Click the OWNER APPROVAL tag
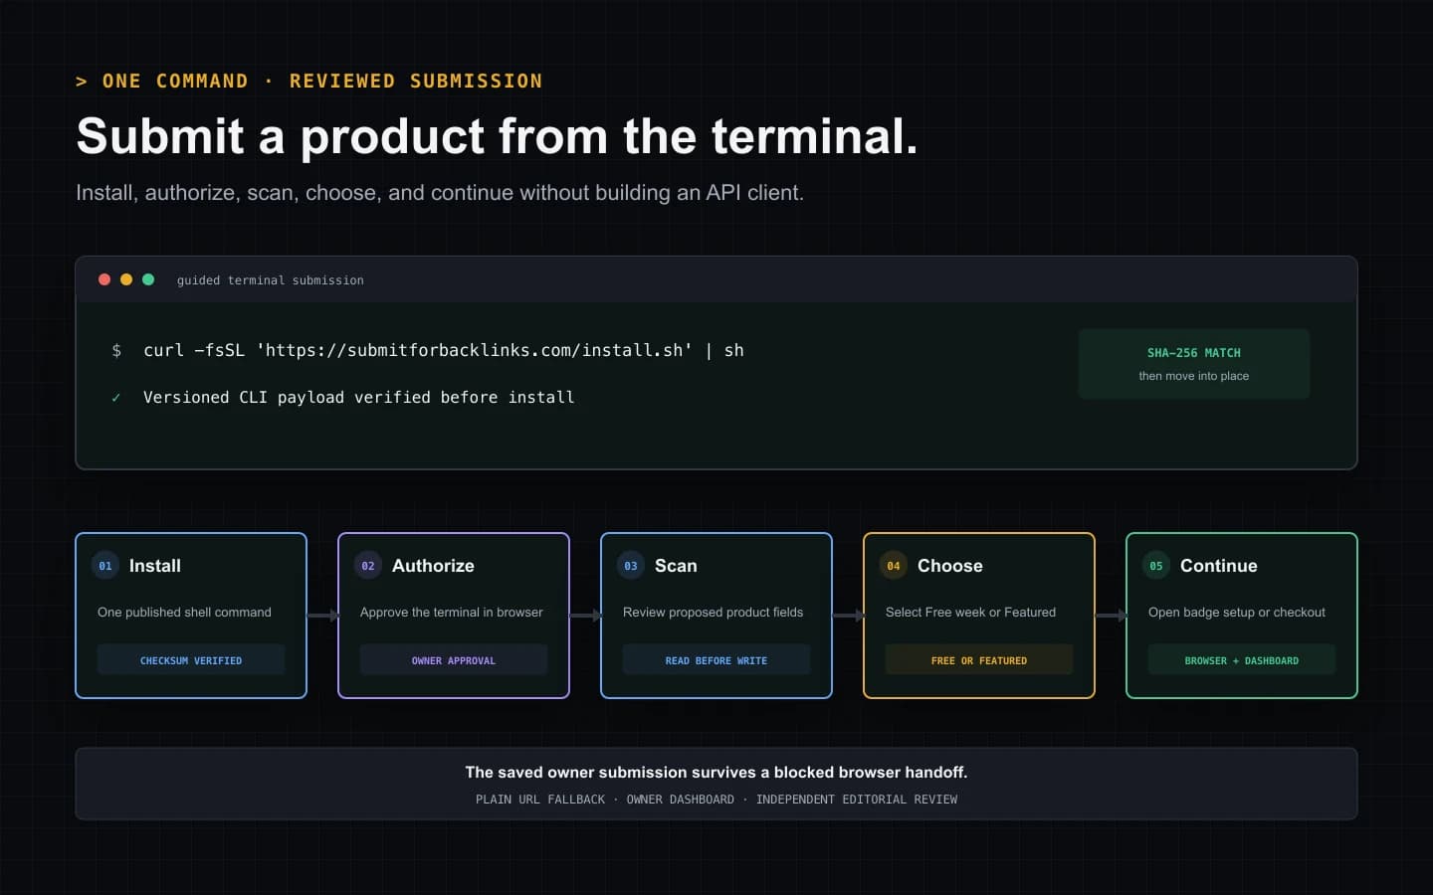1433x895 pixels. [x=454, y=660]
